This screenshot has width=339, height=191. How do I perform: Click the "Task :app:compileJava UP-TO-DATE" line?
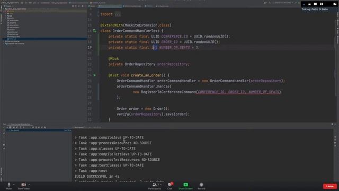pos(109,137)
